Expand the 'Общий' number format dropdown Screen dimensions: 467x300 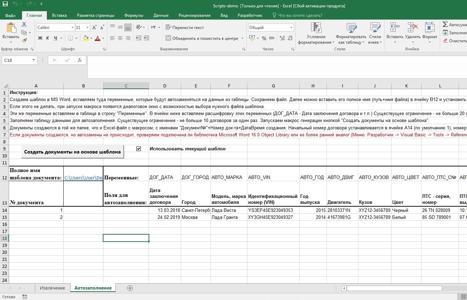coord(291,27)
